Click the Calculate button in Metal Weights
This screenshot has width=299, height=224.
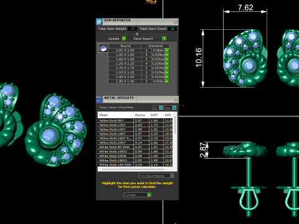[x=137, y=195]
